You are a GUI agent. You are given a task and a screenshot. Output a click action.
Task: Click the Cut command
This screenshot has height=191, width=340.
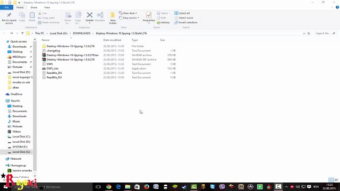[x=42, y=13]
